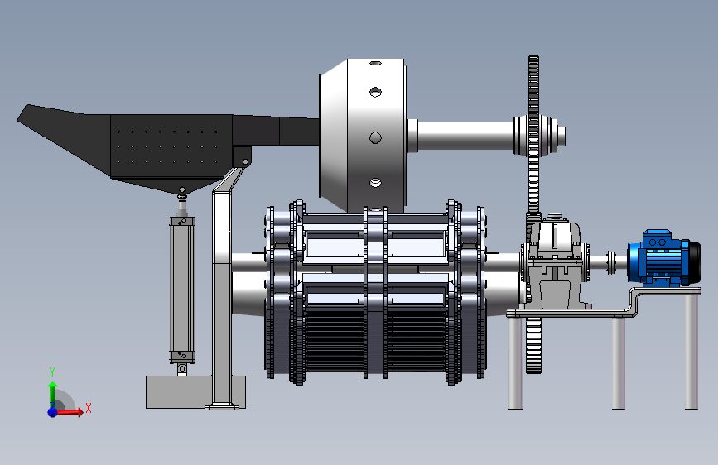Select the vertical pneumatic cylinder under hopper
Viewport: 718px width, 465px height.
click(182, 290)
